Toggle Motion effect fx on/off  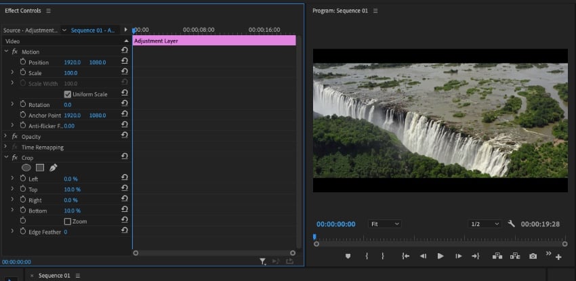tap(15, 51)
